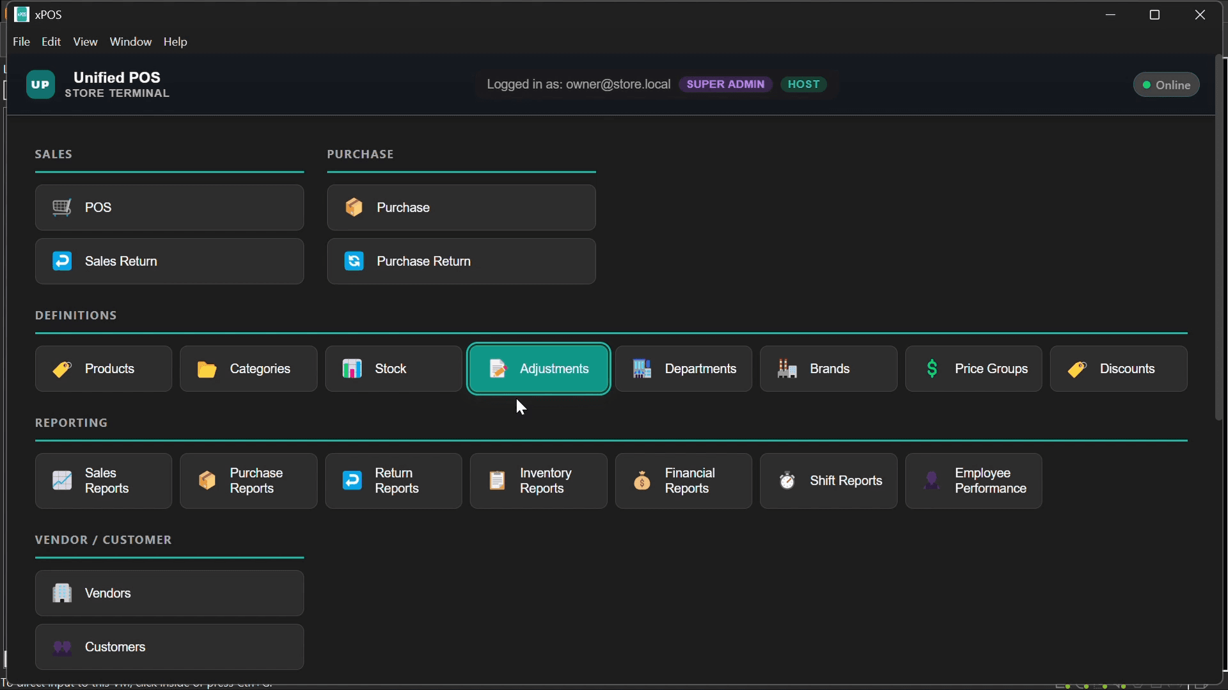Click the SUPER ADMIN badge

click(725, 84)
